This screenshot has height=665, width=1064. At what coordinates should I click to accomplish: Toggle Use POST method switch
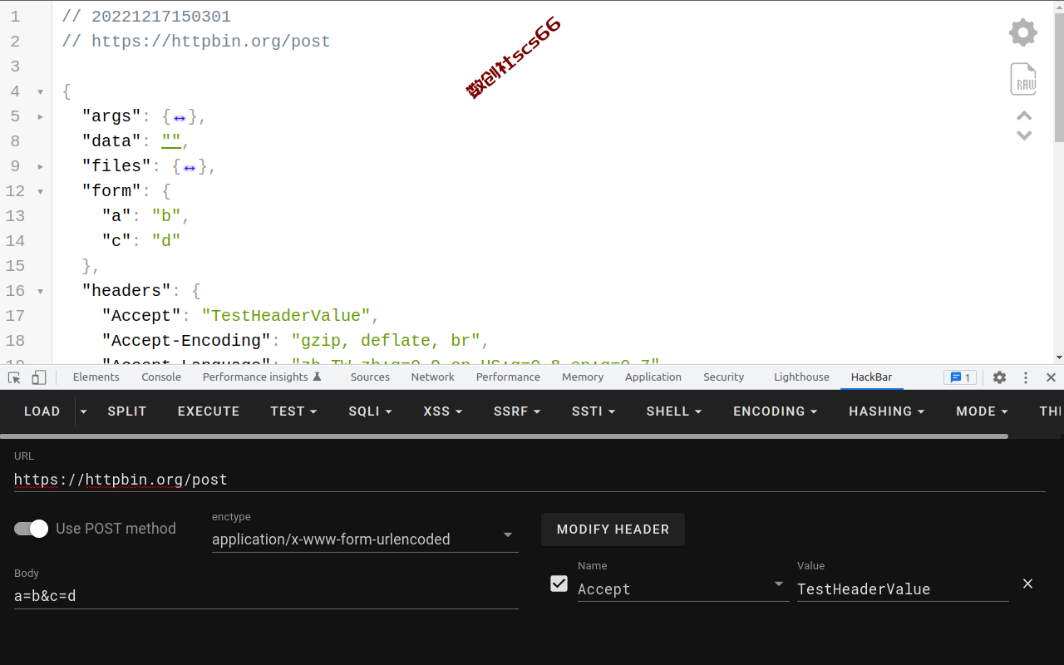pos(32,529)
